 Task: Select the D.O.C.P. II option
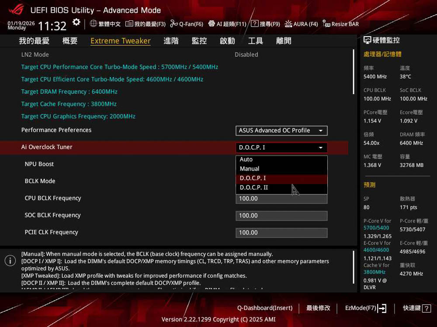[253, 187]
